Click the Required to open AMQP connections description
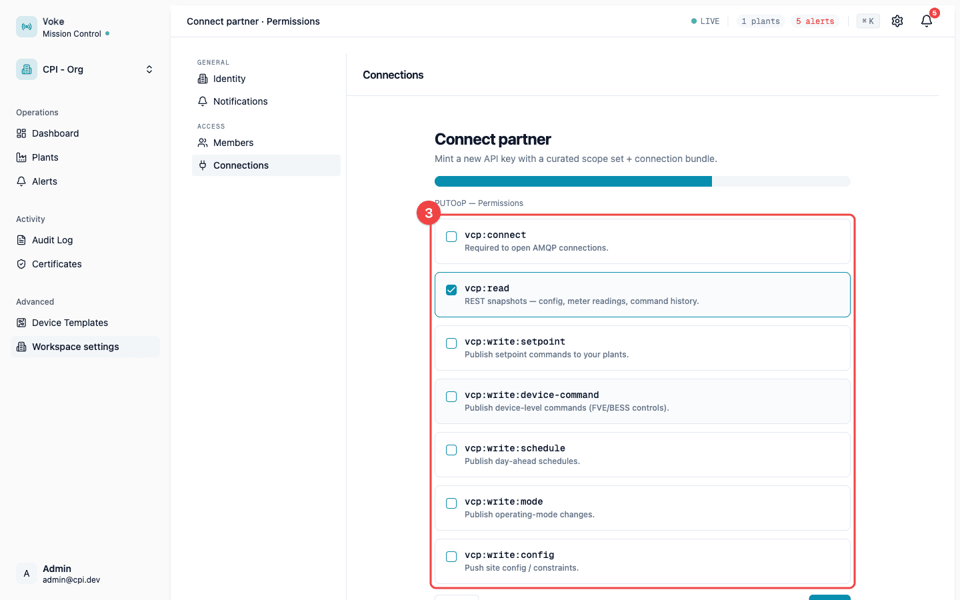This screenshot has width=960, height=600. [x=537, y=248]
